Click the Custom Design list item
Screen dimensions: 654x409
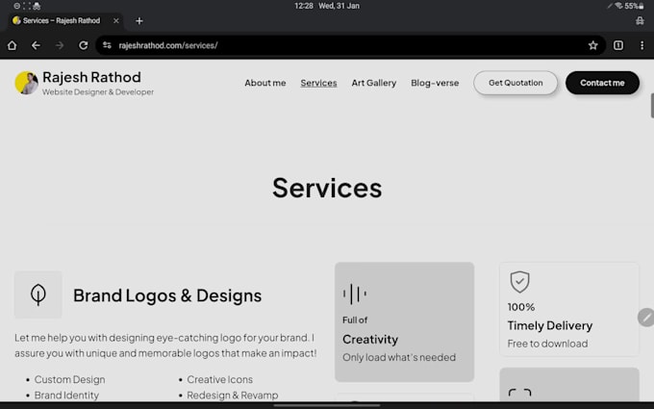[x=69, y=379]
